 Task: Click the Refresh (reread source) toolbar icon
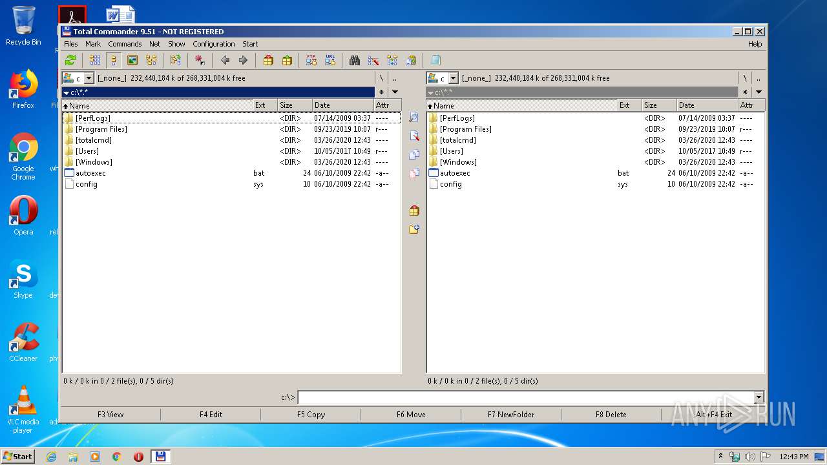coord(70,60)
